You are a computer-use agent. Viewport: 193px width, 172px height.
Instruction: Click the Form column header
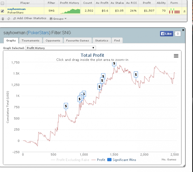174,3
